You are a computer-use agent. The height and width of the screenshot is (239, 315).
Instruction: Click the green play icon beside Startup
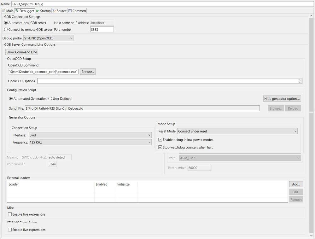pos(37,10)
